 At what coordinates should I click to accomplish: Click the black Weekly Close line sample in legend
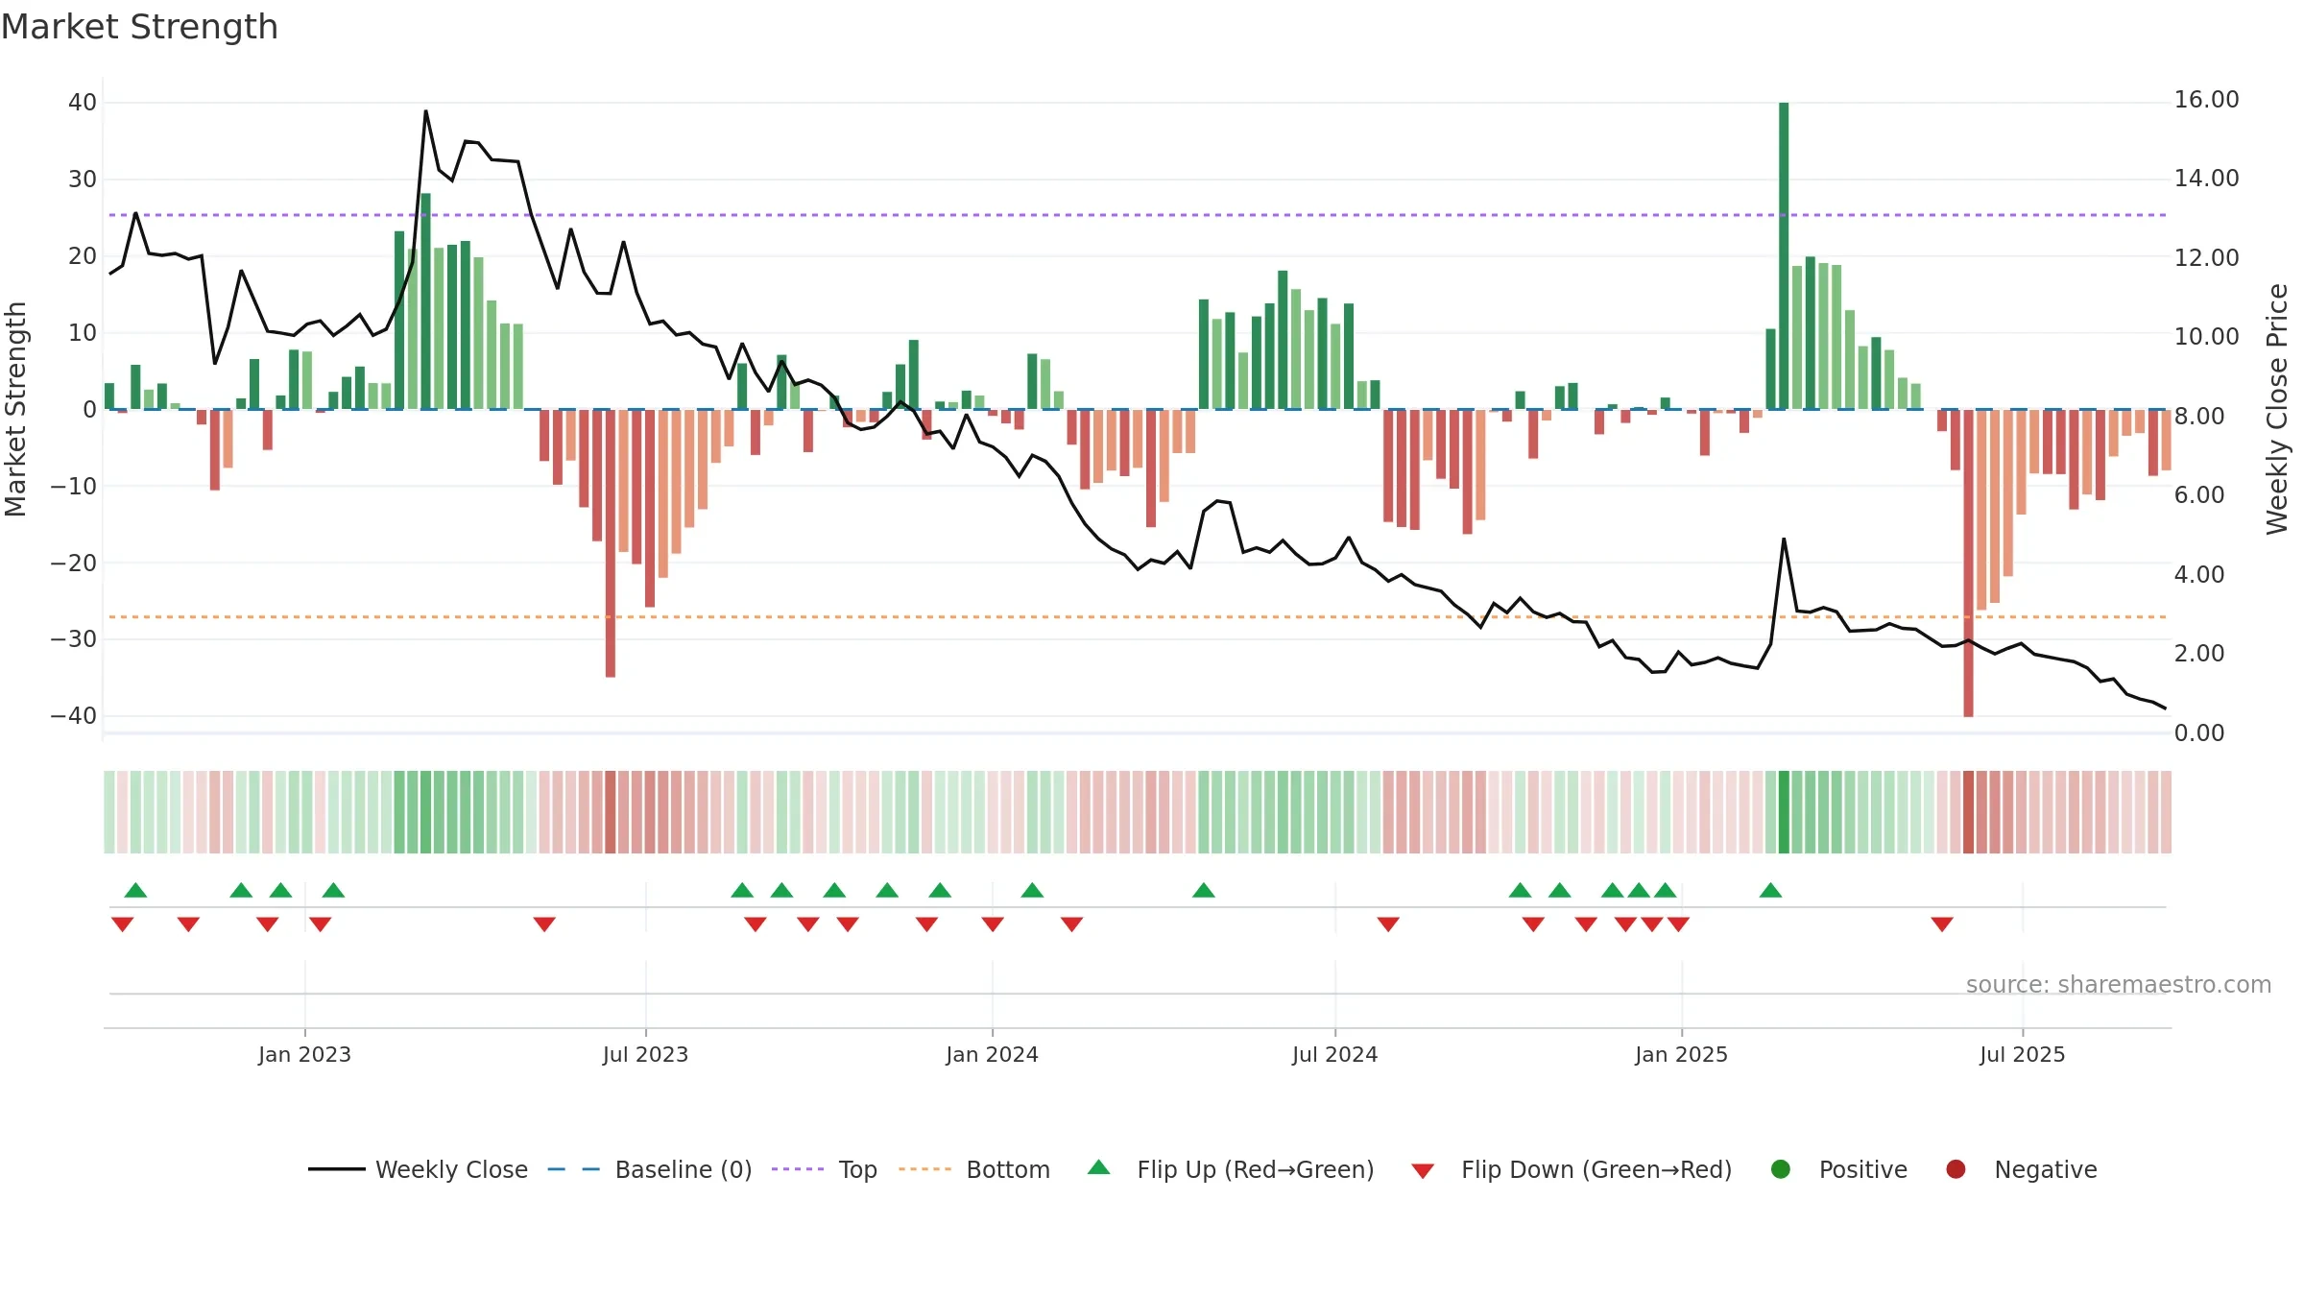click(x=337, y=1169)
